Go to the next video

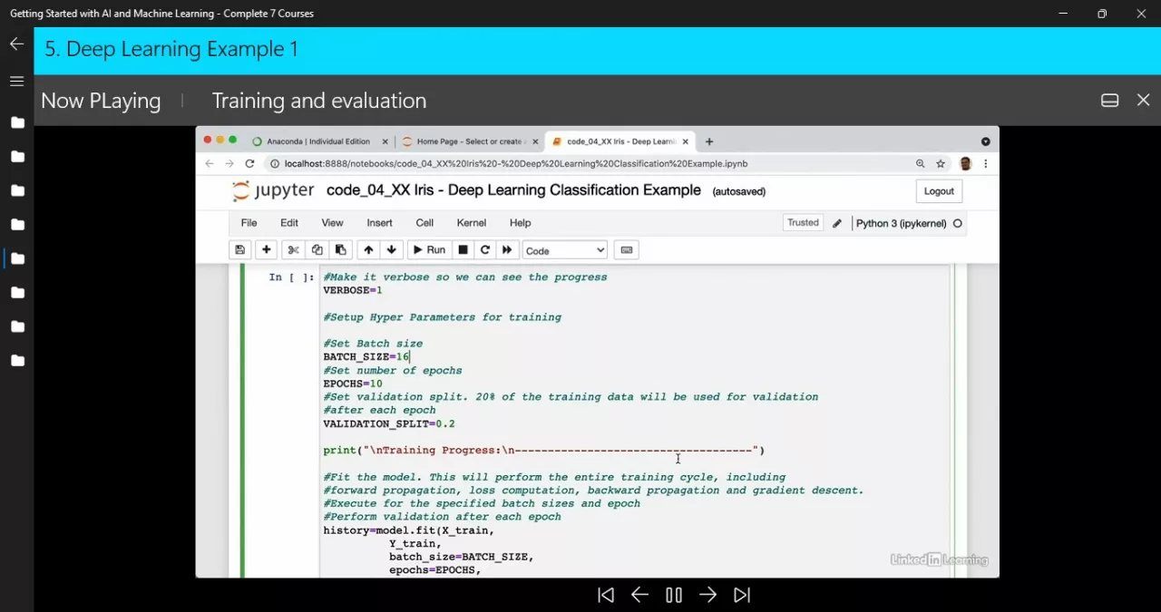pyautogui.click(x=708, y=595)
